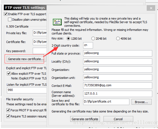
Task: Click the Common name server address field
Action: 118,94
